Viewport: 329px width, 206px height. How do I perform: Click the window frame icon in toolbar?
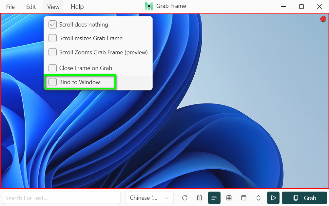point(244,198)
